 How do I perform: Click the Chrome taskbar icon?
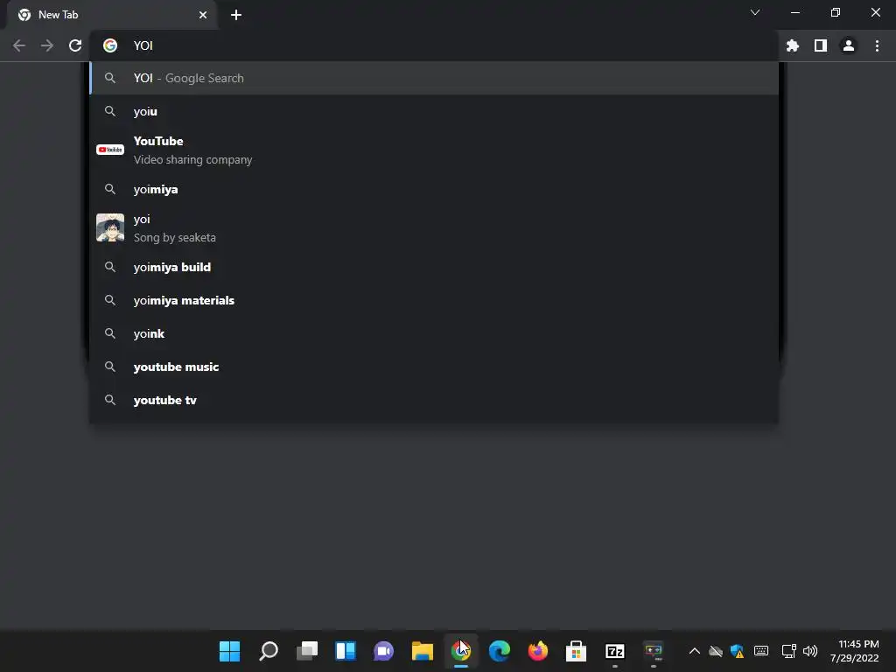point(460,651)
